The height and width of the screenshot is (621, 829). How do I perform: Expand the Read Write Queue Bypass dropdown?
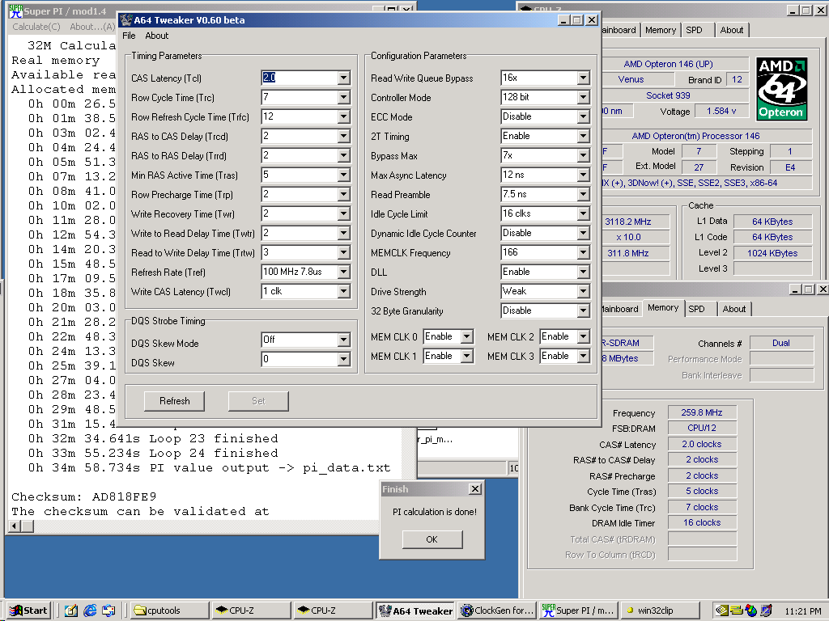(583, 78)
